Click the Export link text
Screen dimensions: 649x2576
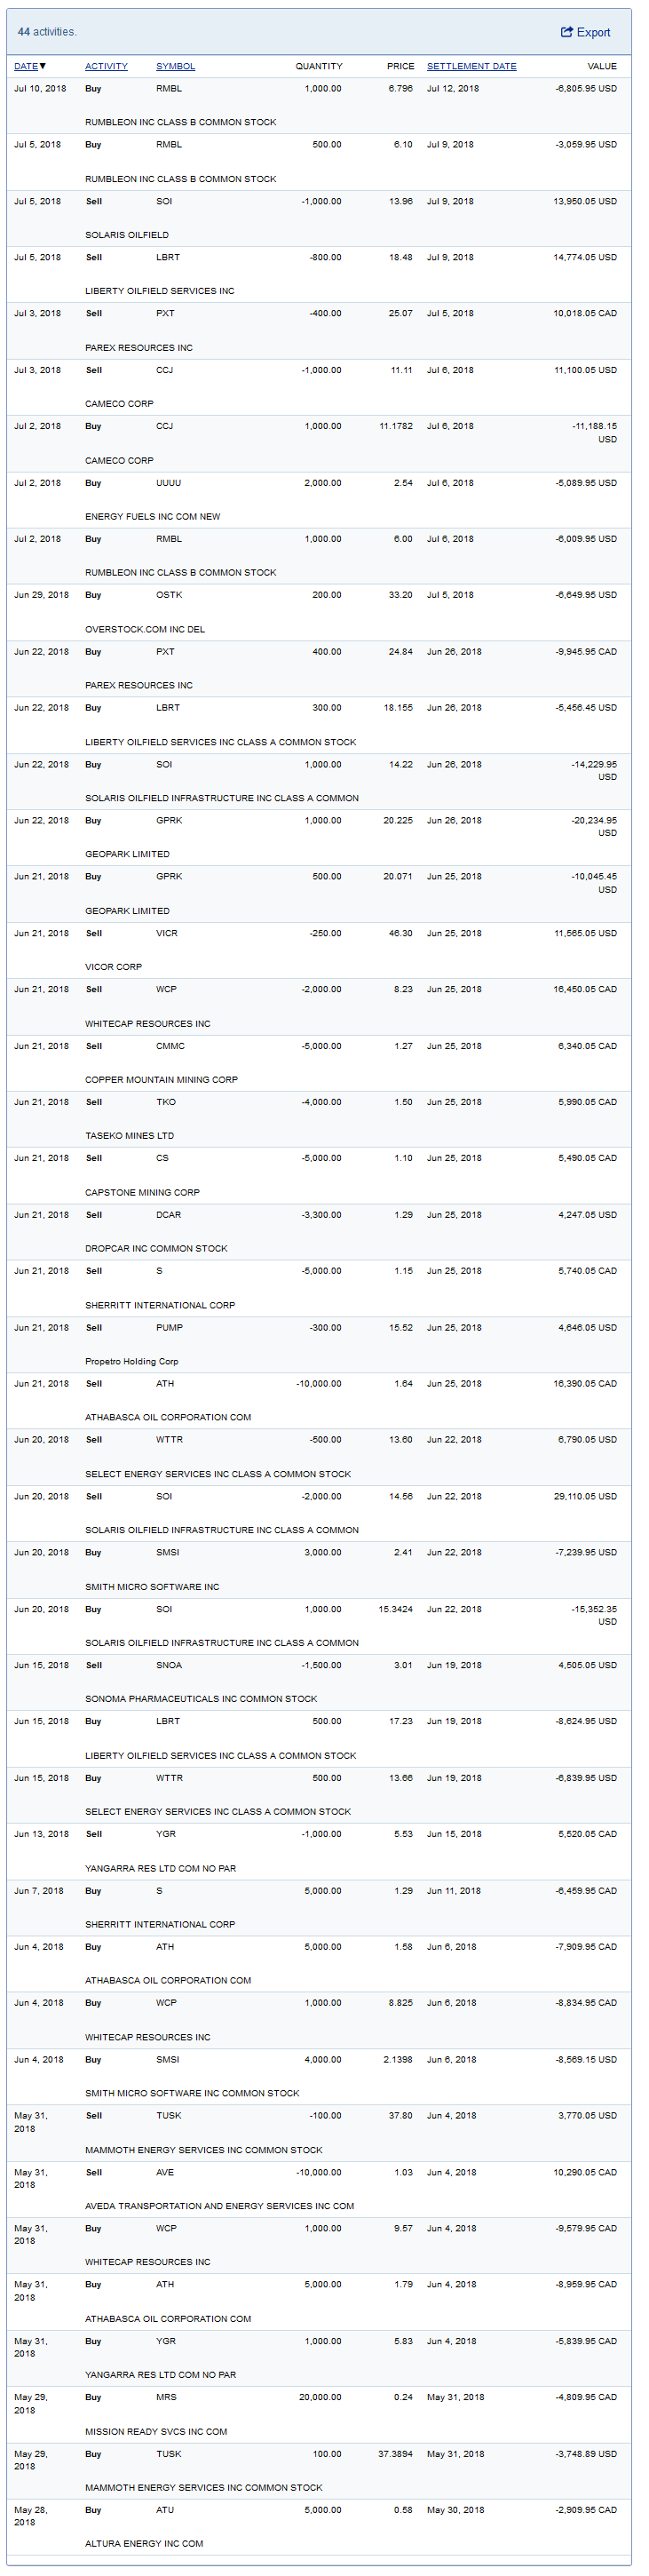pos(593,33)
